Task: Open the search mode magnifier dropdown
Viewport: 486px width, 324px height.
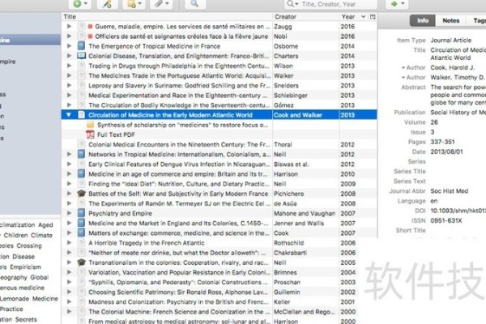Action: [292, 4]
